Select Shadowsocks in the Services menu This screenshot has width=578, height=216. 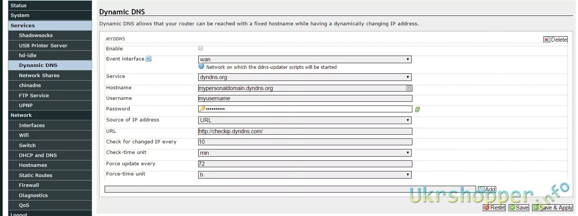(36, 35)
